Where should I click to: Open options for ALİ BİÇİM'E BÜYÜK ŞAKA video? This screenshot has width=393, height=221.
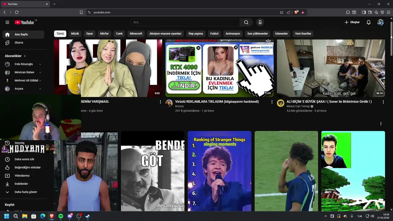(x=383, y=102)
